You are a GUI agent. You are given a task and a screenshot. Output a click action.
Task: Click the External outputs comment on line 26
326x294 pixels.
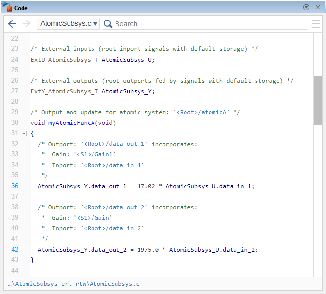(x=162, y=81)
